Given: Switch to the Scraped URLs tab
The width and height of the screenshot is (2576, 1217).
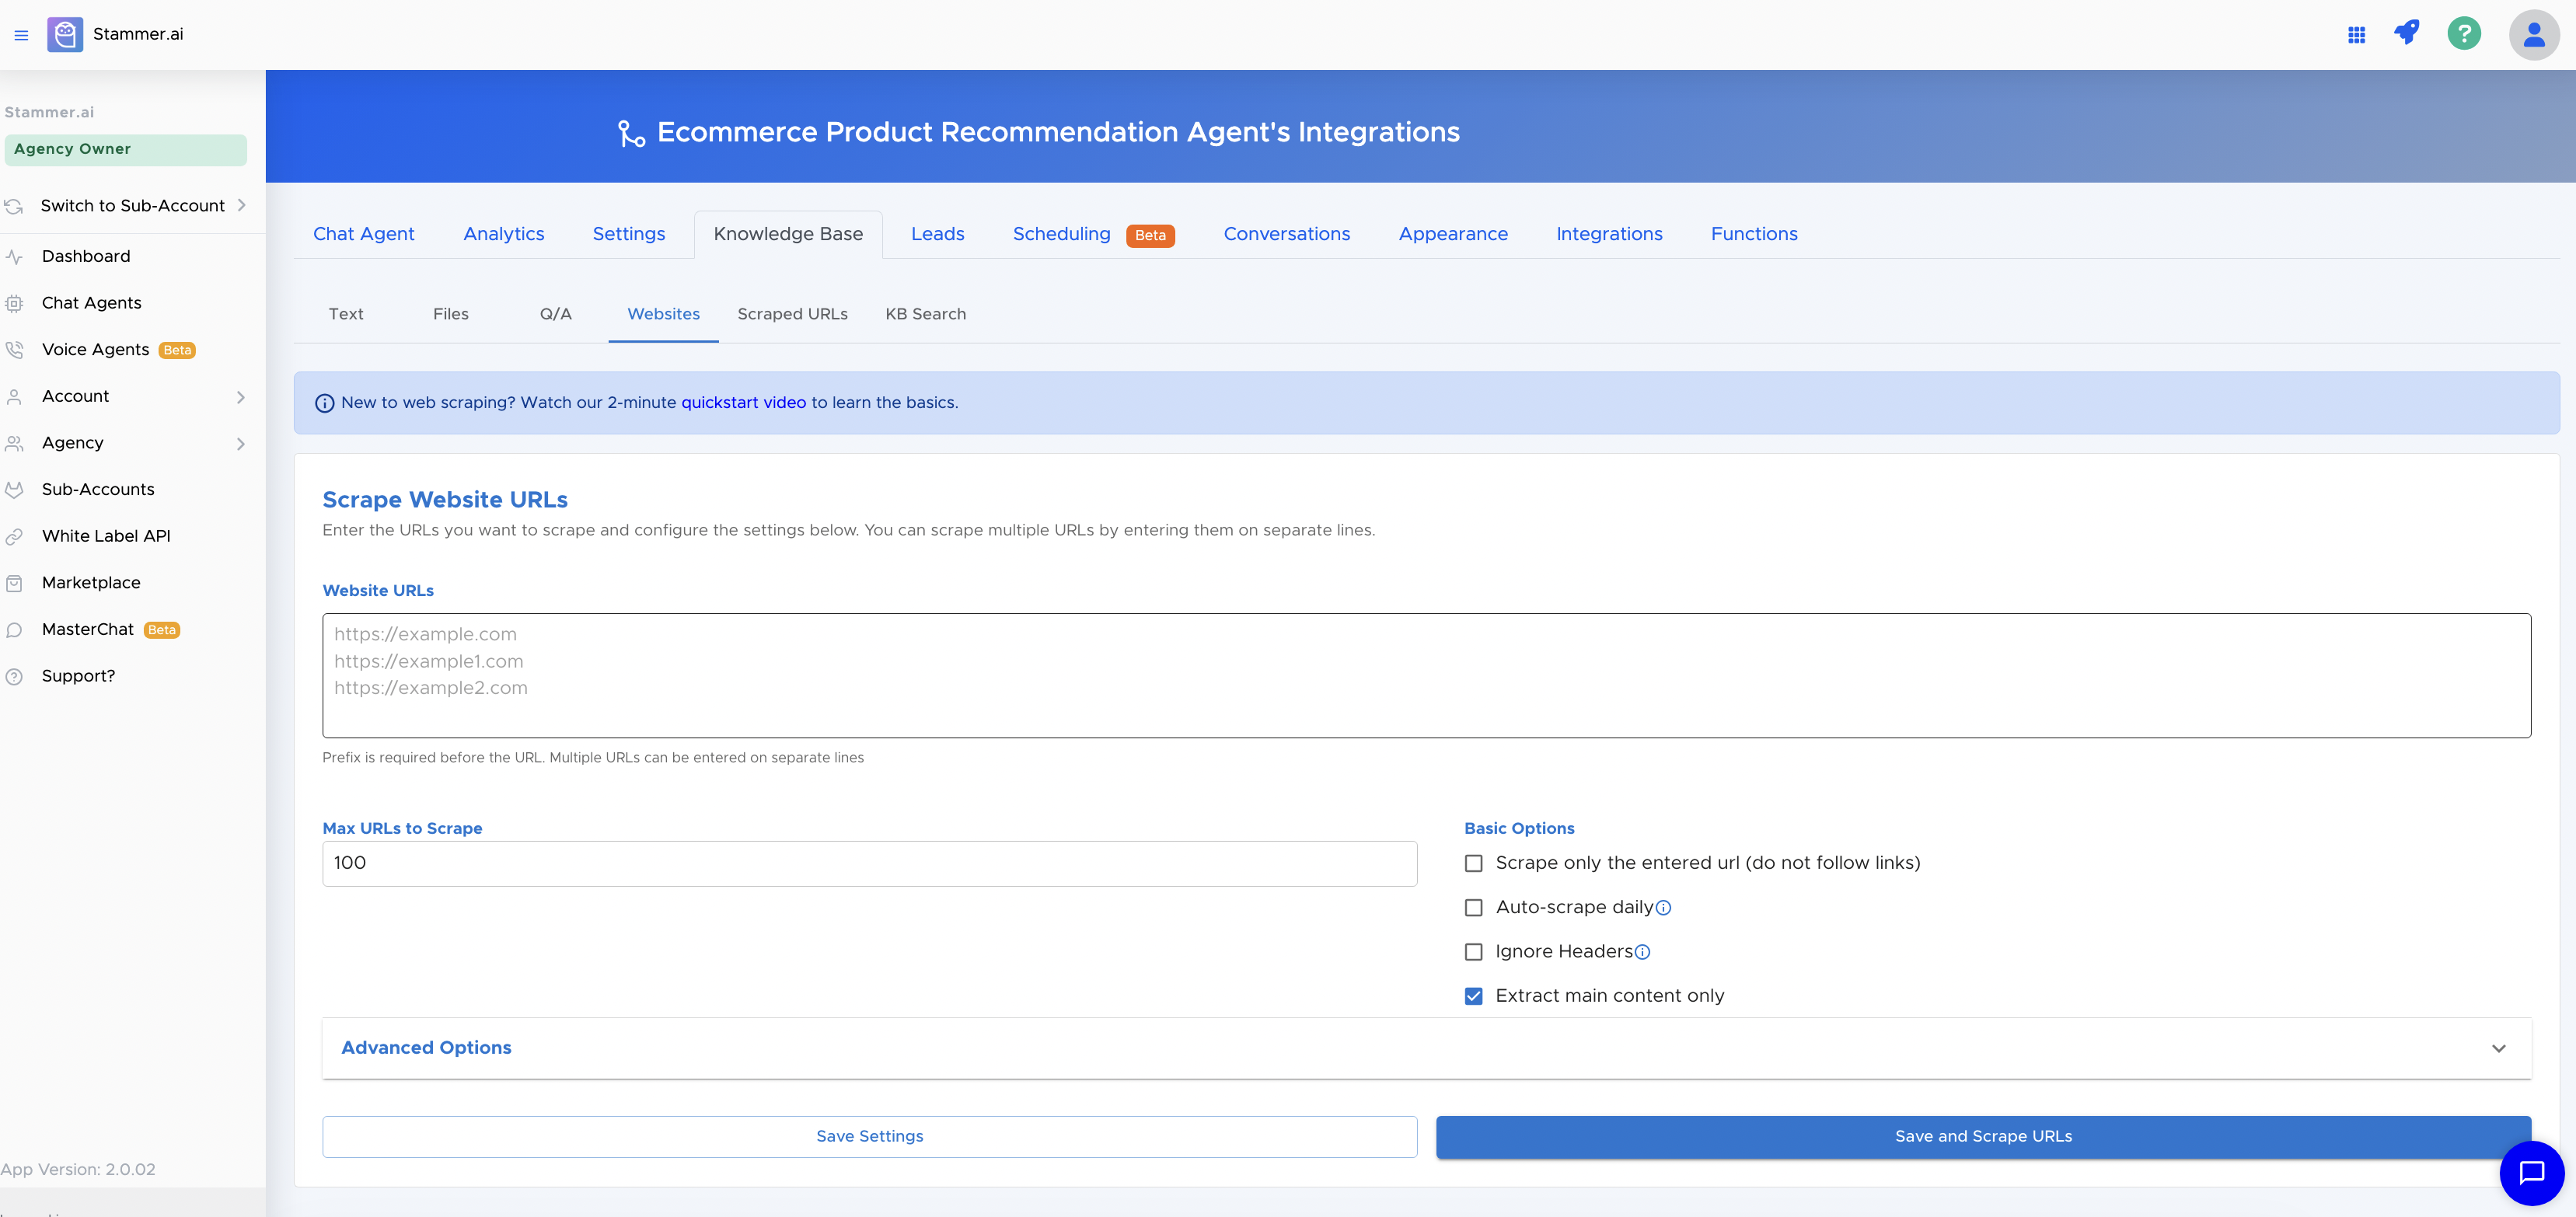Looking at the screenshot, I should [792, 313].
